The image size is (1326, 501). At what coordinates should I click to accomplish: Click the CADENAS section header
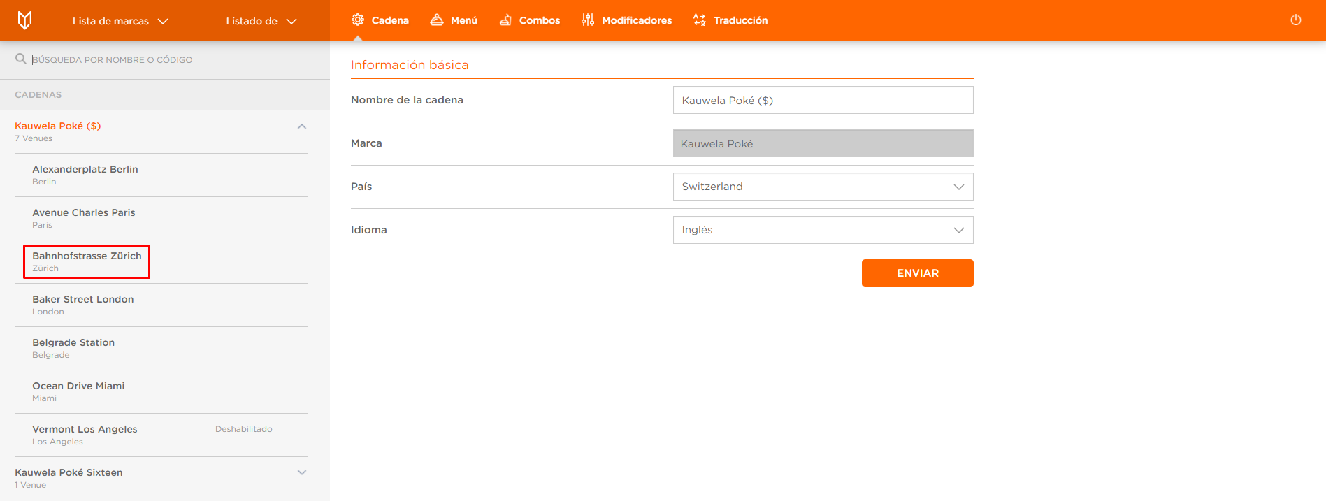(38, 94)
